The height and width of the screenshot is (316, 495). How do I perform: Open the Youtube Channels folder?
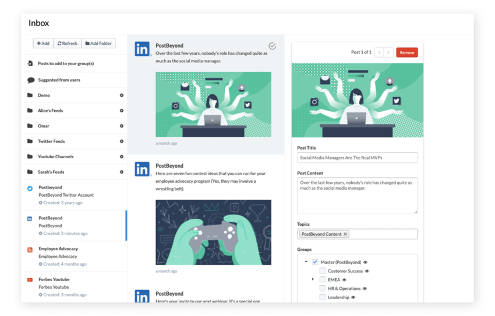[x=74, y=157]
